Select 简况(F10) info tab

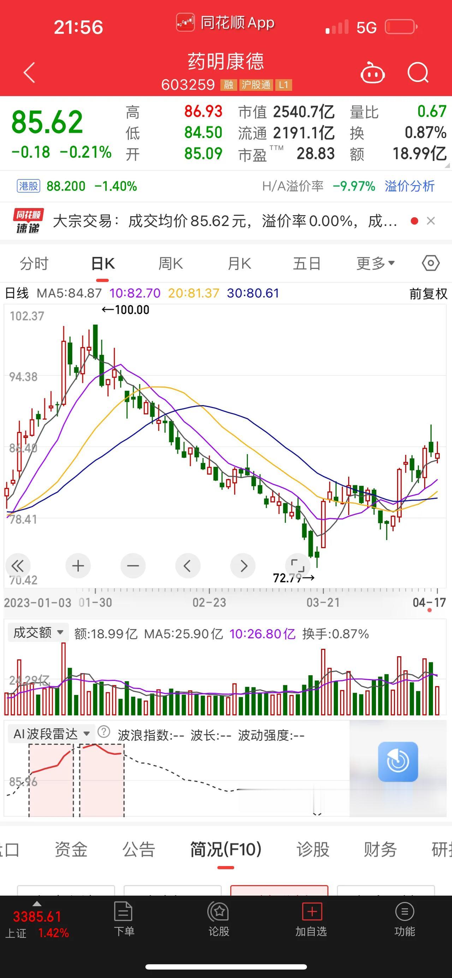[x=226, y=850]
